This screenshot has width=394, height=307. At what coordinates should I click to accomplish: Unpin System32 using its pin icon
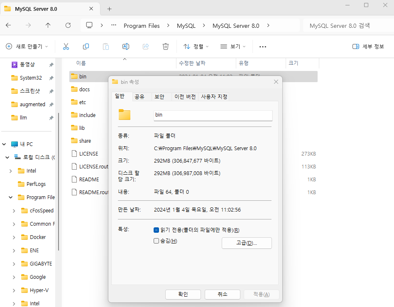click(51, 78)
